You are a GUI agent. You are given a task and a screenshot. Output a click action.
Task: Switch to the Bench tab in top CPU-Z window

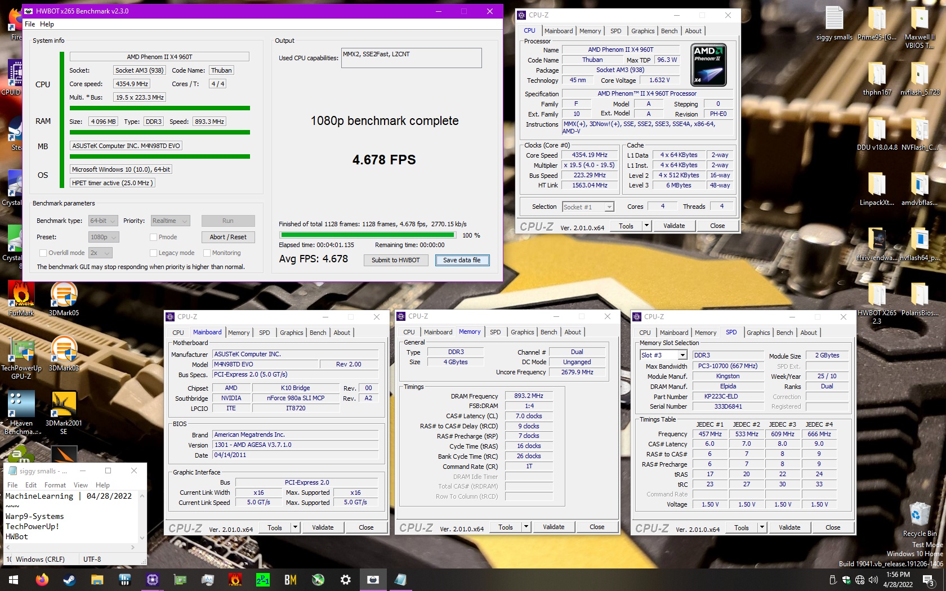point(669,31)
